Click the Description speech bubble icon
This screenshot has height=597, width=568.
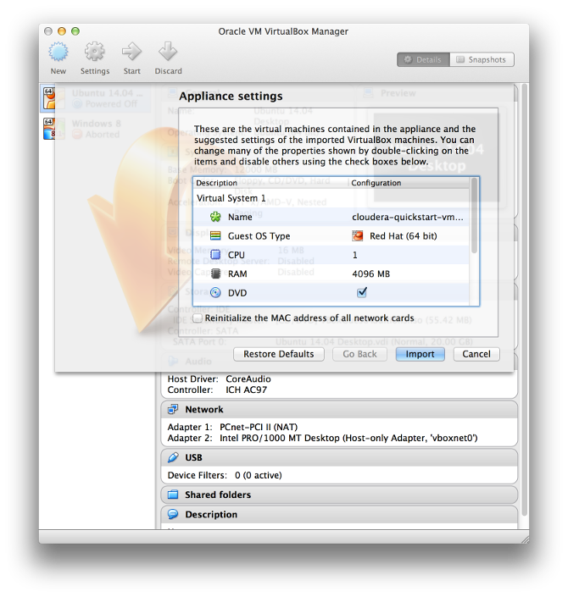173,514
